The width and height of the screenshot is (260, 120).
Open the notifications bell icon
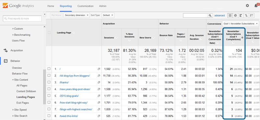point(256,6)
